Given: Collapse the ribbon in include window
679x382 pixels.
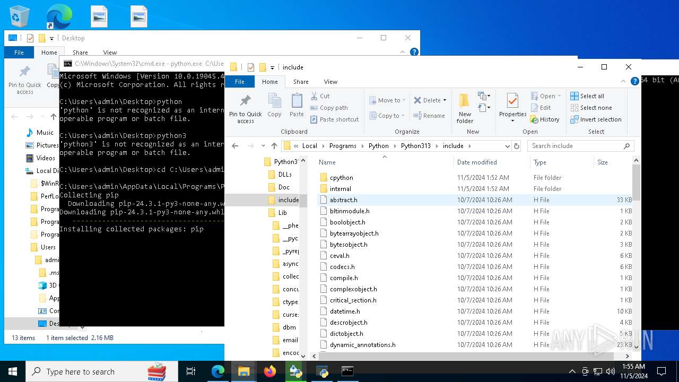Looking at the screenshot, I should pos(624,82).
